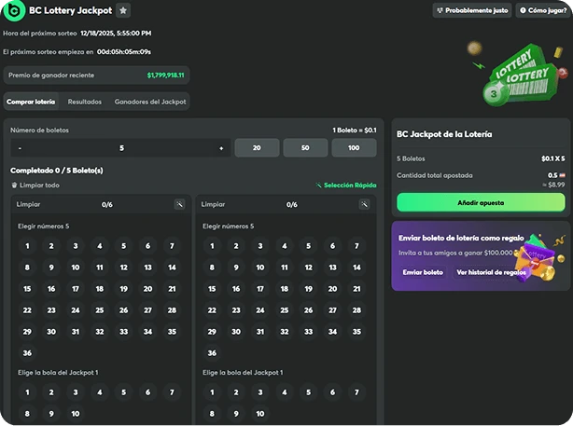Click the Enviar boleto button
Screen dimensions: 573x426
click(x=423, y=272)
